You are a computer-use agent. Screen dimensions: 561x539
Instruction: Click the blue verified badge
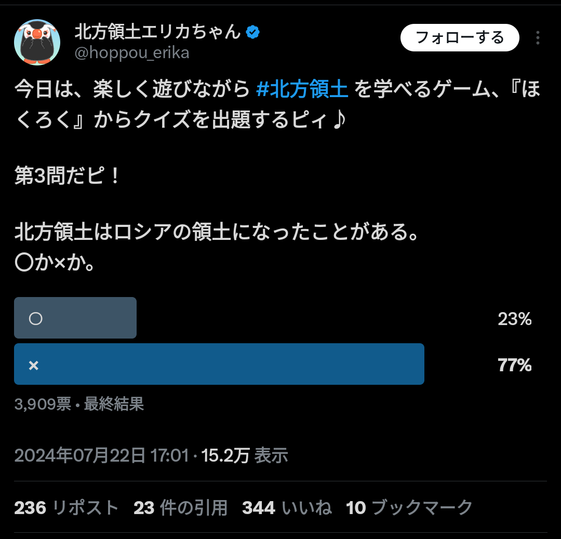click(x=253, y=33)
